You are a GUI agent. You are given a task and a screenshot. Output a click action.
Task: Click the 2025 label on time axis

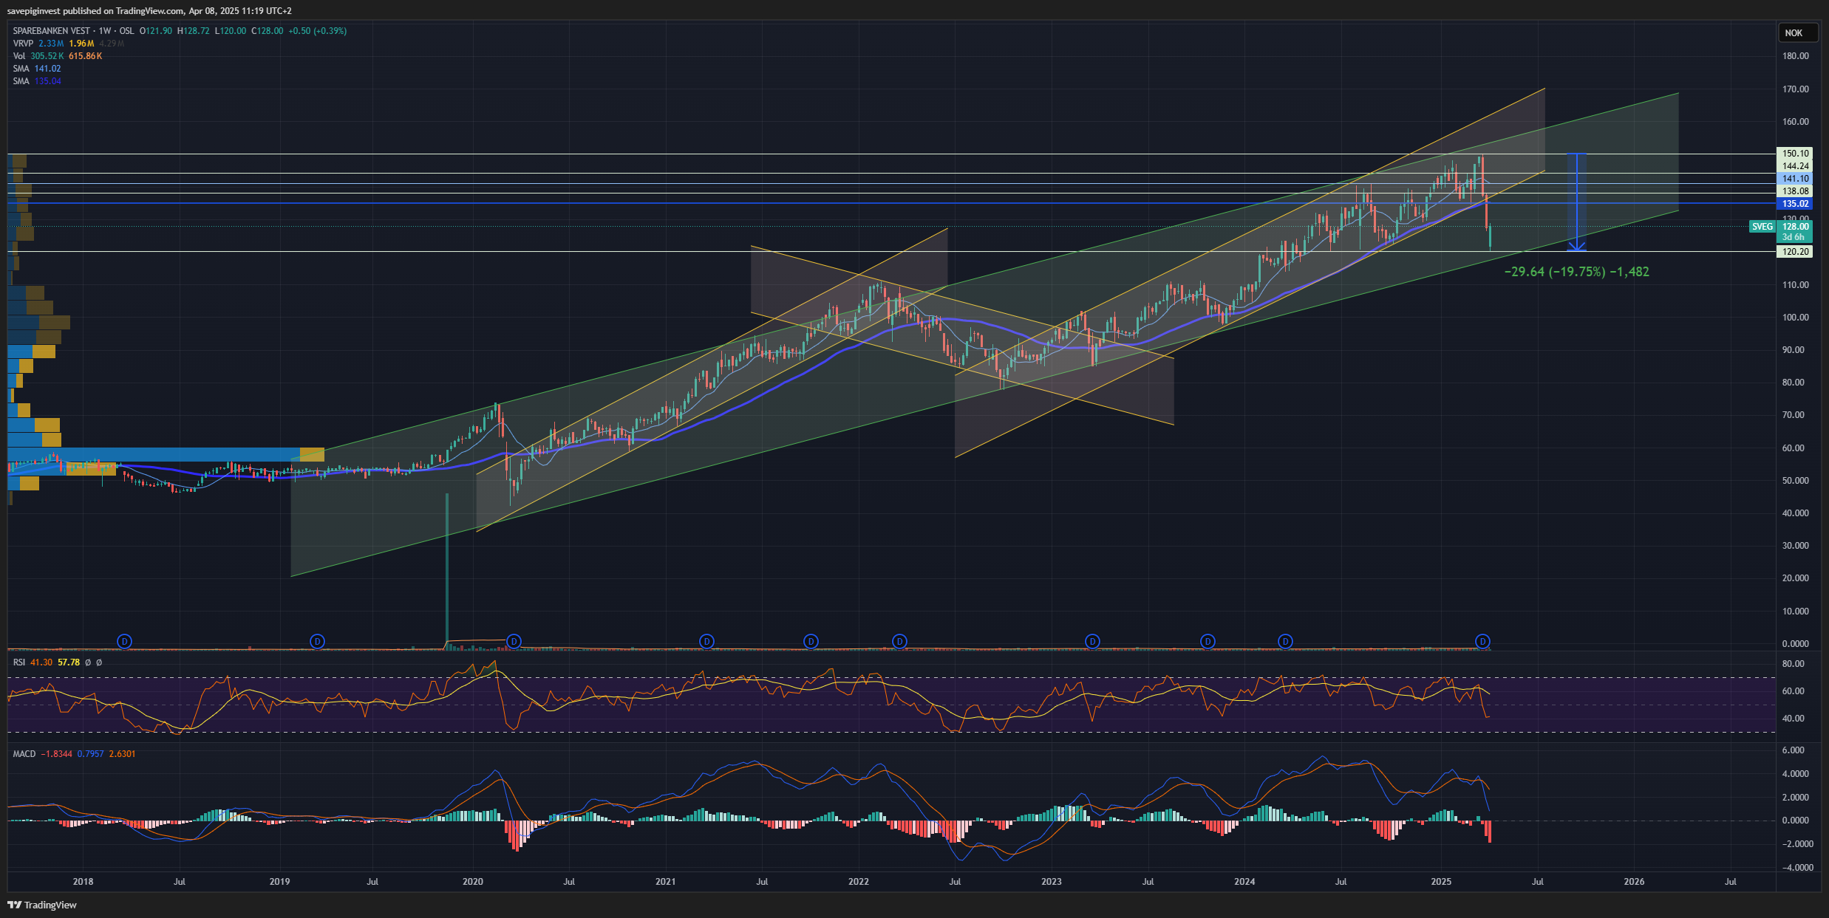1441,882
